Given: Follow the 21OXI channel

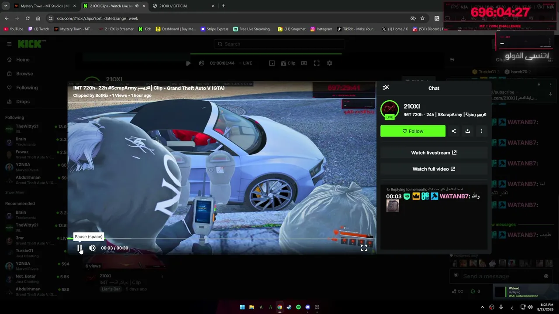Looking at the screenshot, I should pos(413,131).
